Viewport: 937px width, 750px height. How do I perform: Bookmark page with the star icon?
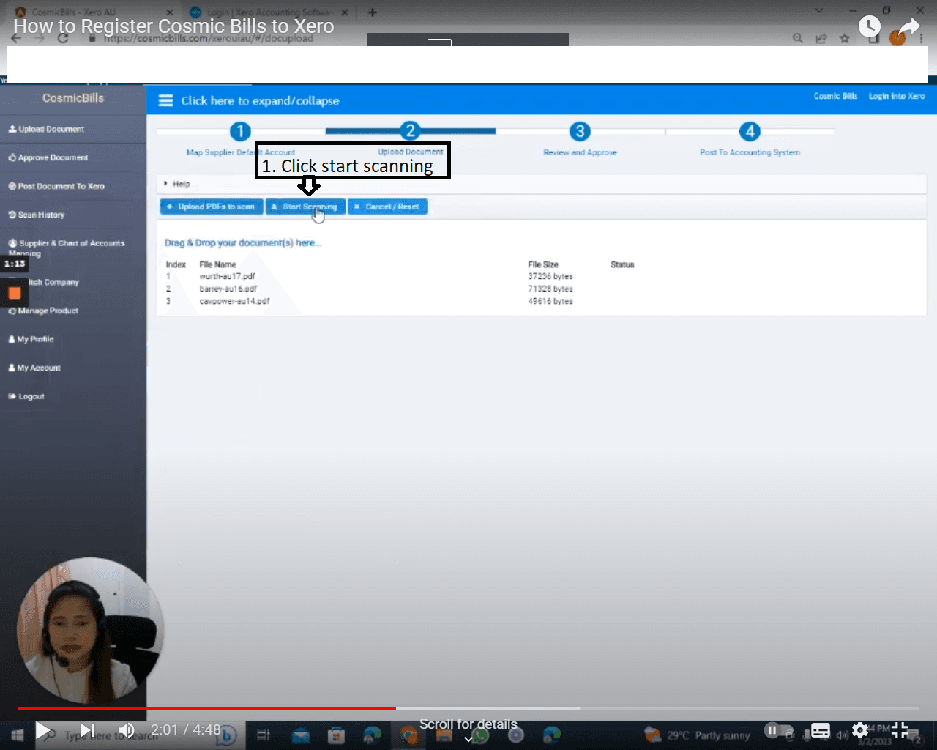845,38
